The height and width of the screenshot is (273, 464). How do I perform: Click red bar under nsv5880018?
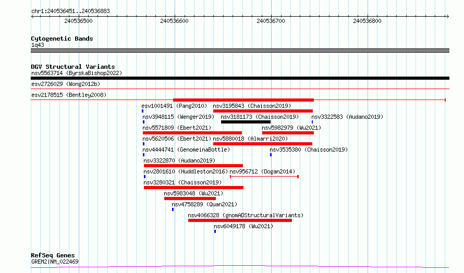point(263,144)
